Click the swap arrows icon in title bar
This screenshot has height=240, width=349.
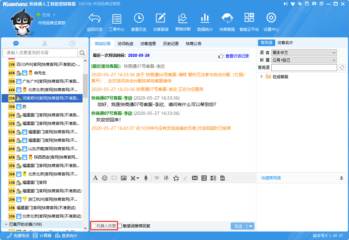point(300,4)
